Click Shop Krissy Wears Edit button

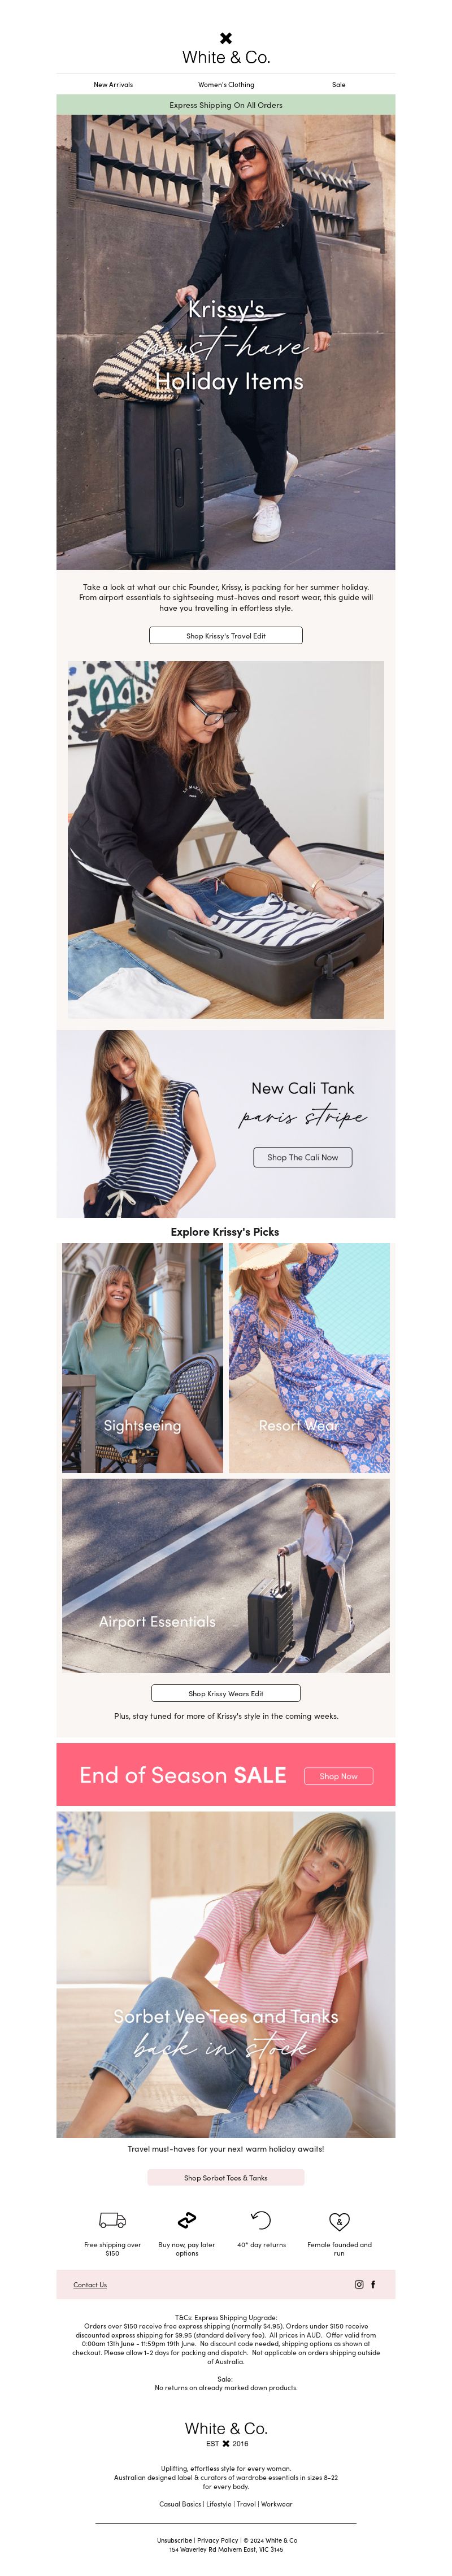[x=226, y=1693]
